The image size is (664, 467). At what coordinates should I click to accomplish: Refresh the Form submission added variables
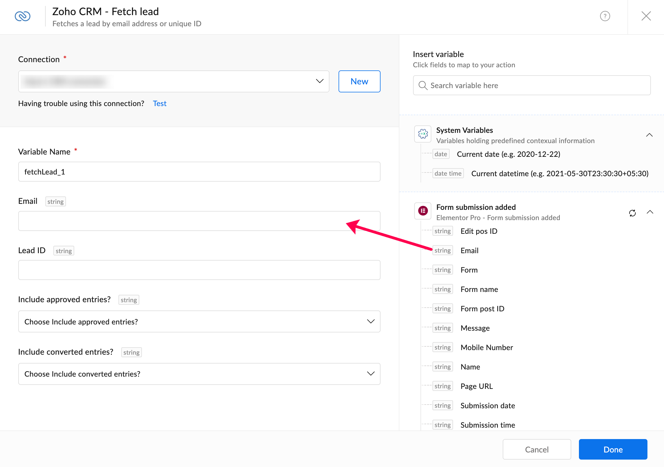632,213
